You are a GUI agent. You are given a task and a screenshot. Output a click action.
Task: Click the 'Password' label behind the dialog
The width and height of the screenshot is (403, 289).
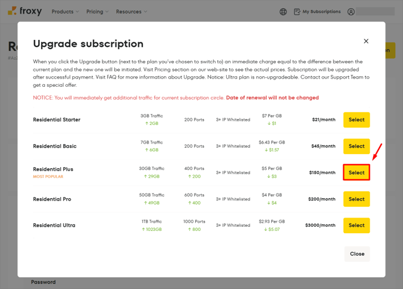click(x=43, y=282)
